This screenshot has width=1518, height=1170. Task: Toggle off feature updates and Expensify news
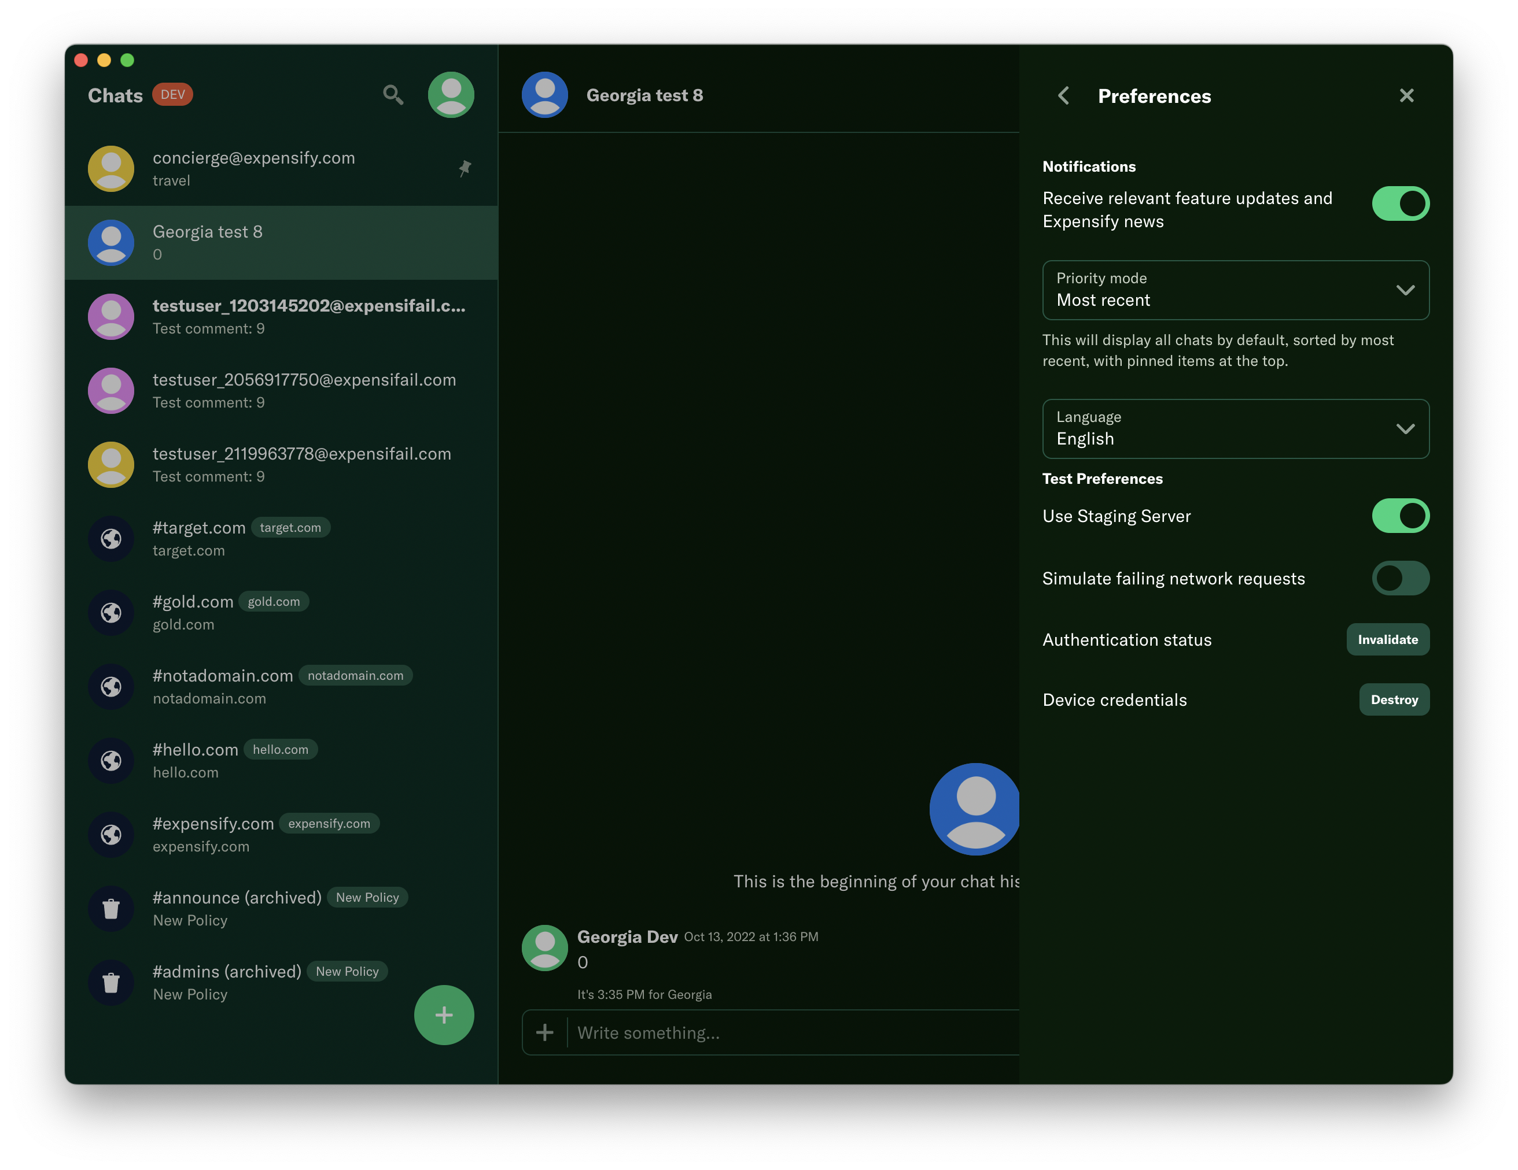[x=1400, y=203]
